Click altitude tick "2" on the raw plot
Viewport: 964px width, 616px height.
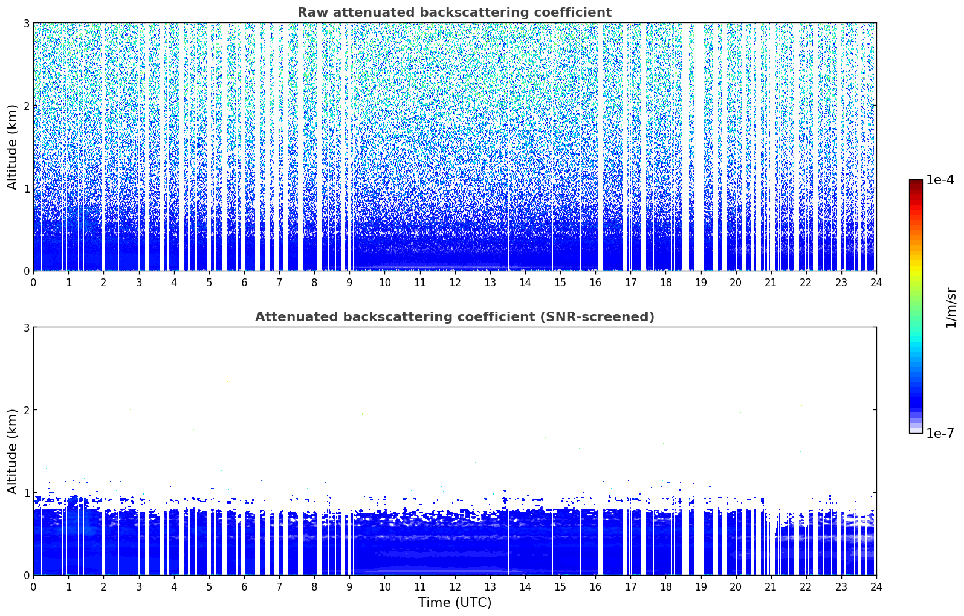click(27, 106)
